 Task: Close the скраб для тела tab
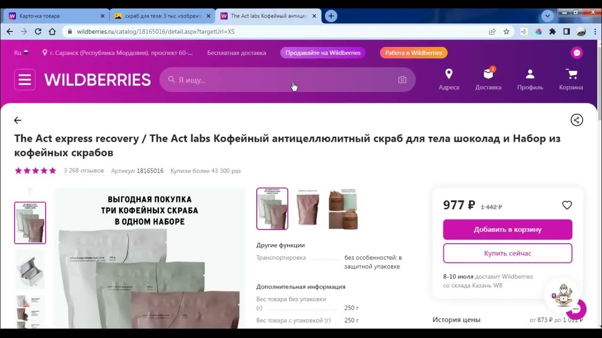208,16
